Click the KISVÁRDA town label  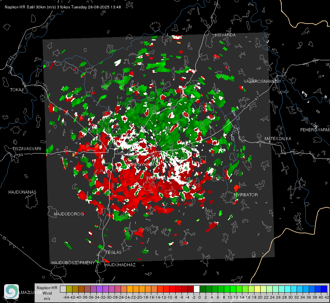[x=225, y=35]
